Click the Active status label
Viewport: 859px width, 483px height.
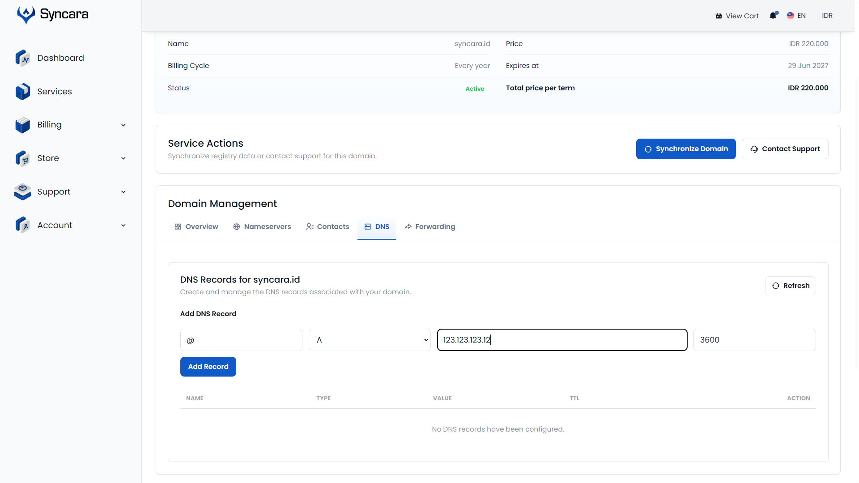coord(475,89)
